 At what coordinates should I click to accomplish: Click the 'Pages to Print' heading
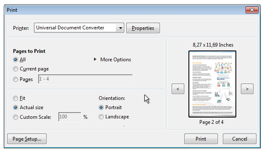pyautogui.click(x=29, y=51)
